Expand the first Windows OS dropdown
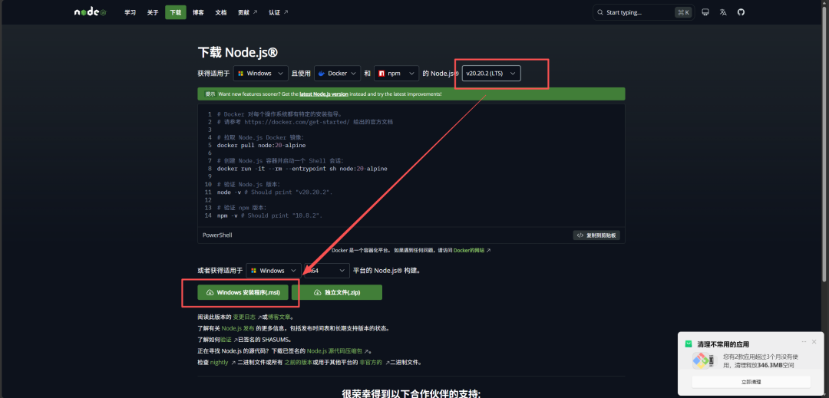 coord(261,74)
